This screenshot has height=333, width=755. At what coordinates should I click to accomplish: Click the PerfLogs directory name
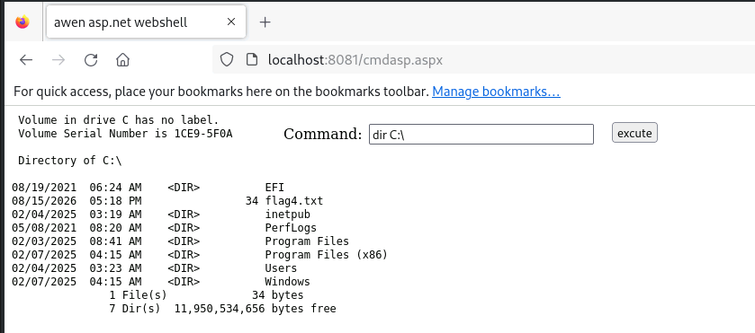pyautogui.click(x=291, y=228)
